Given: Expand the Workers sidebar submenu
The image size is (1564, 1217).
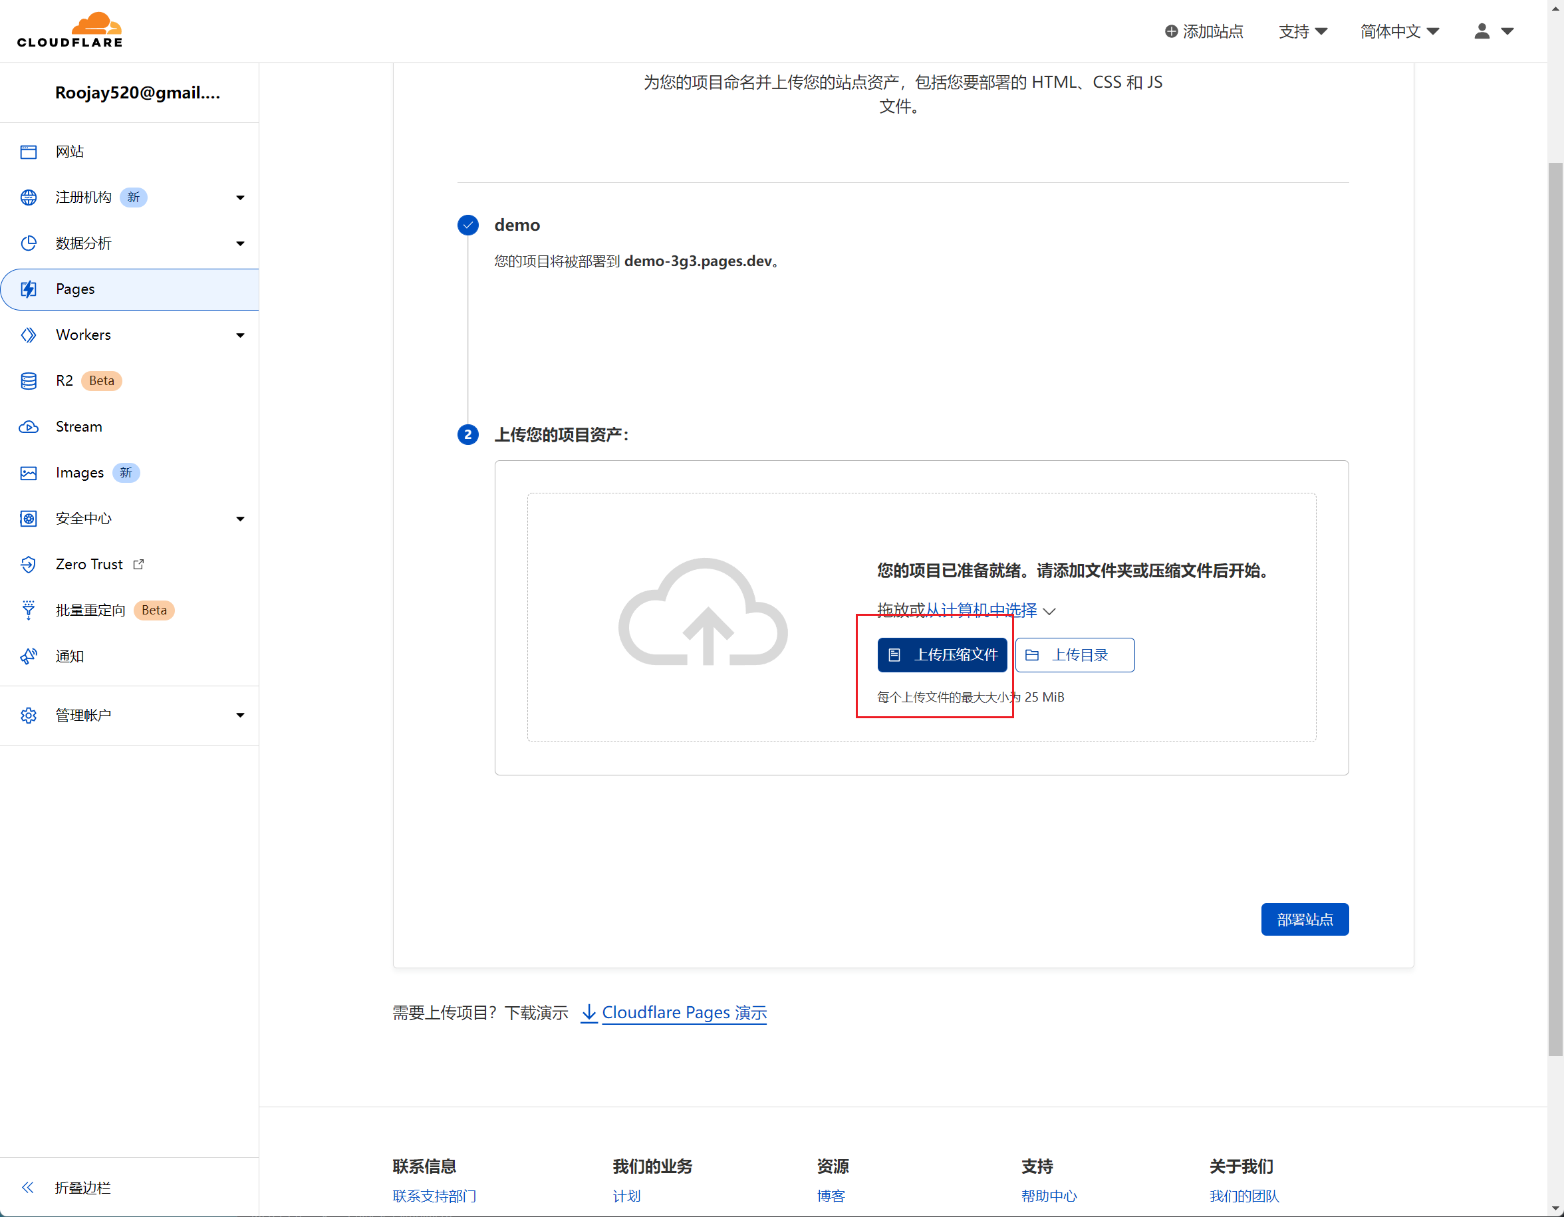Looking at the screenshot, I should point(240,335).
